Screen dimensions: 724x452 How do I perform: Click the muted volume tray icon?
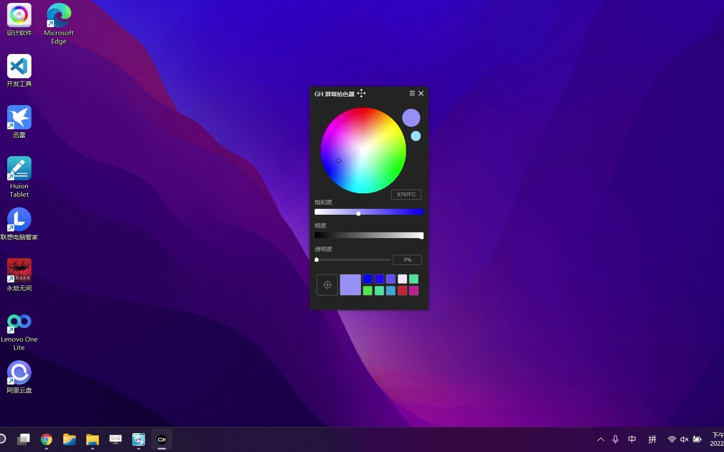pyautogui.click(x=684, y=439)
